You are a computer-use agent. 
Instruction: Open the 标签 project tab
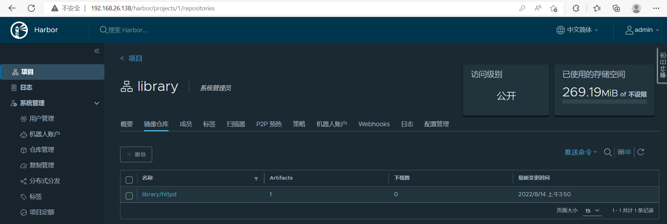[x=209, y=124]
